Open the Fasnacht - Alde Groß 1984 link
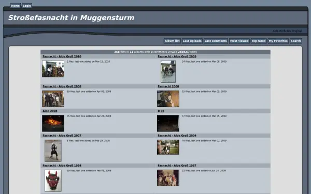Viewport: 311px width, 194px height. coord(62,166)
